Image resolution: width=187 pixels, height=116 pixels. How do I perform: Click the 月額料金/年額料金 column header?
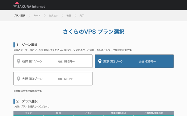154,113
